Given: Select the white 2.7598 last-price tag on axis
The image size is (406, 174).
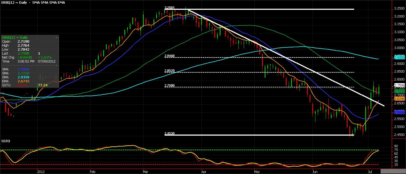Looking at the screenshot, I should 400,85.
